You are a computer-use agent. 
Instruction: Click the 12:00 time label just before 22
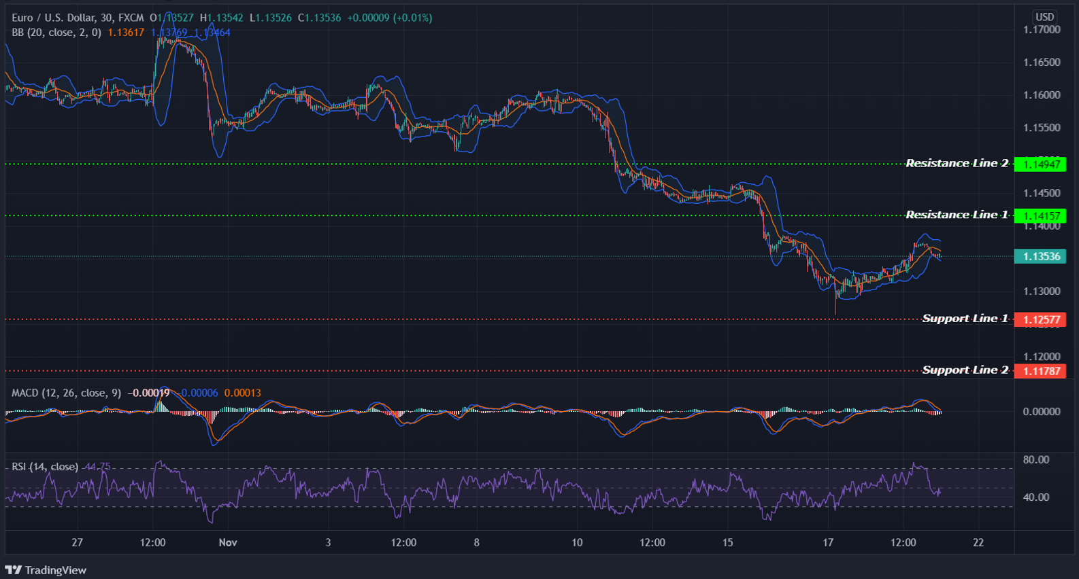pos(903,542)
